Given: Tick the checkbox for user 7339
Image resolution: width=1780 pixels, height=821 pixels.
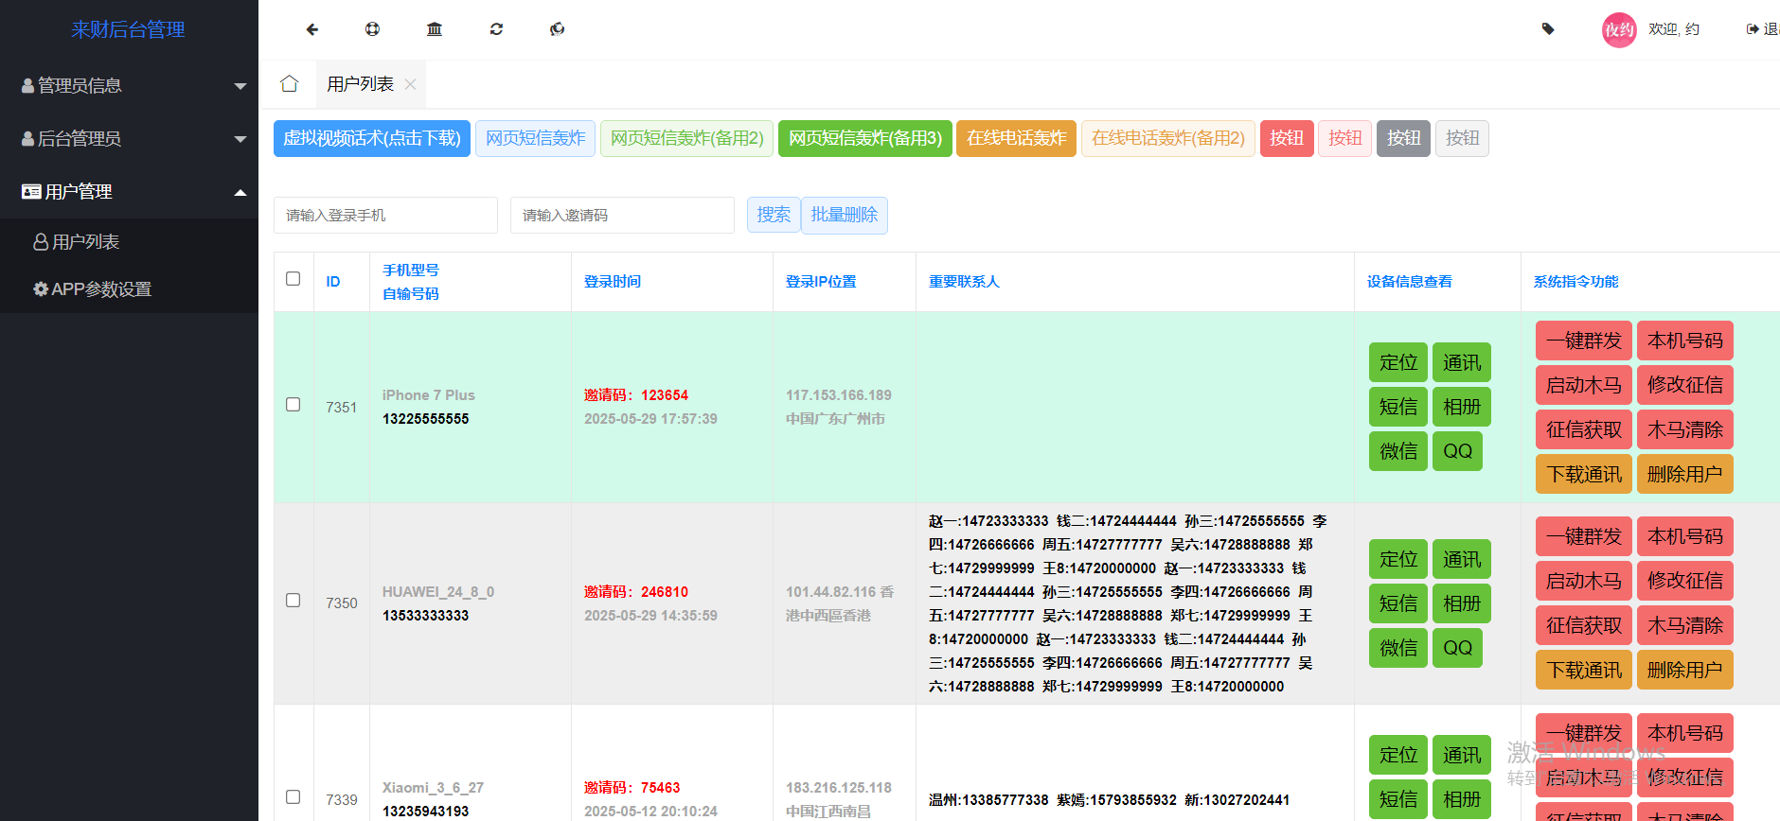Looking at the screenshot, I should (294, 797).
